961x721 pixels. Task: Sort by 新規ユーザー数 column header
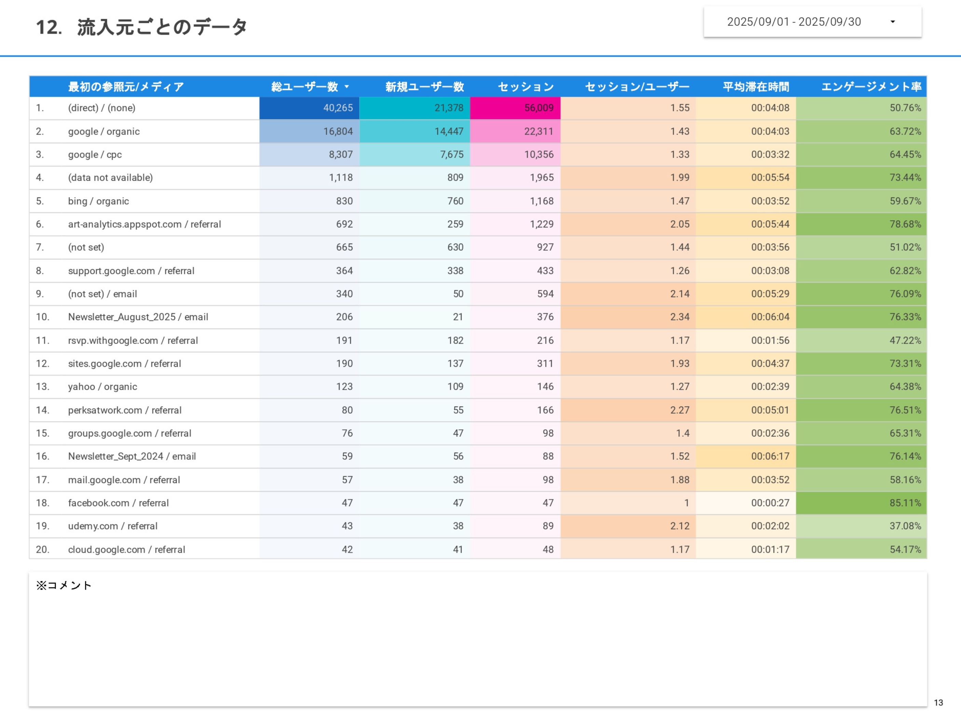(424, 87)
